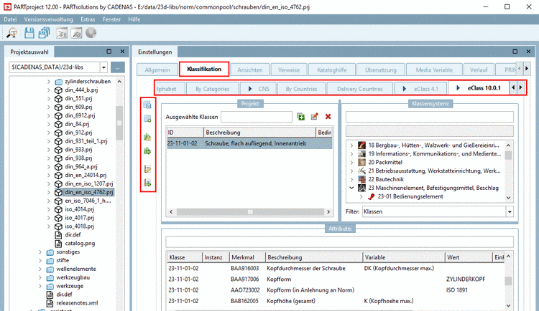Click the browse button with three dots
This screenshot has height=311, width=539.
point(118,67)
